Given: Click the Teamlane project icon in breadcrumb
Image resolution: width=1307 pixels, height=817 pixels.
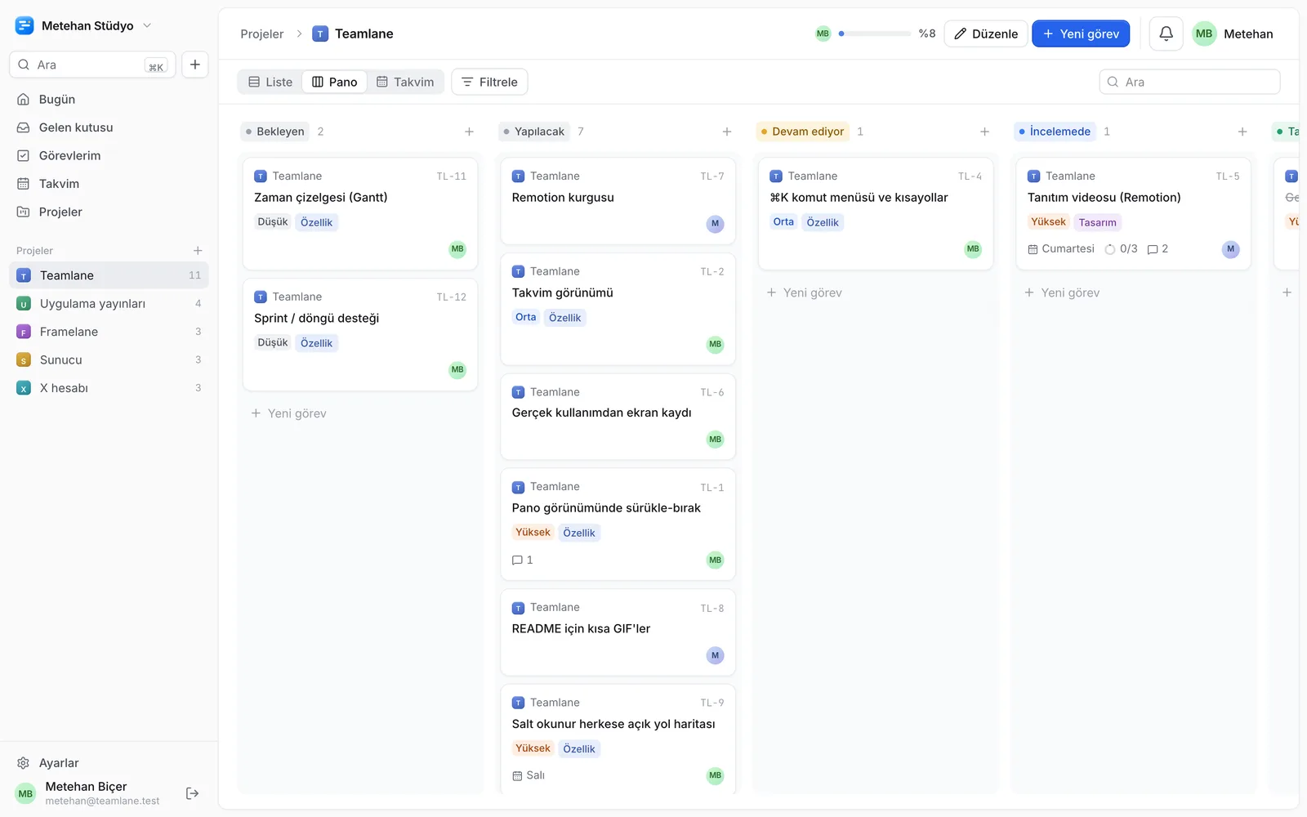Looking at the screenshot, I should [320, 33].
